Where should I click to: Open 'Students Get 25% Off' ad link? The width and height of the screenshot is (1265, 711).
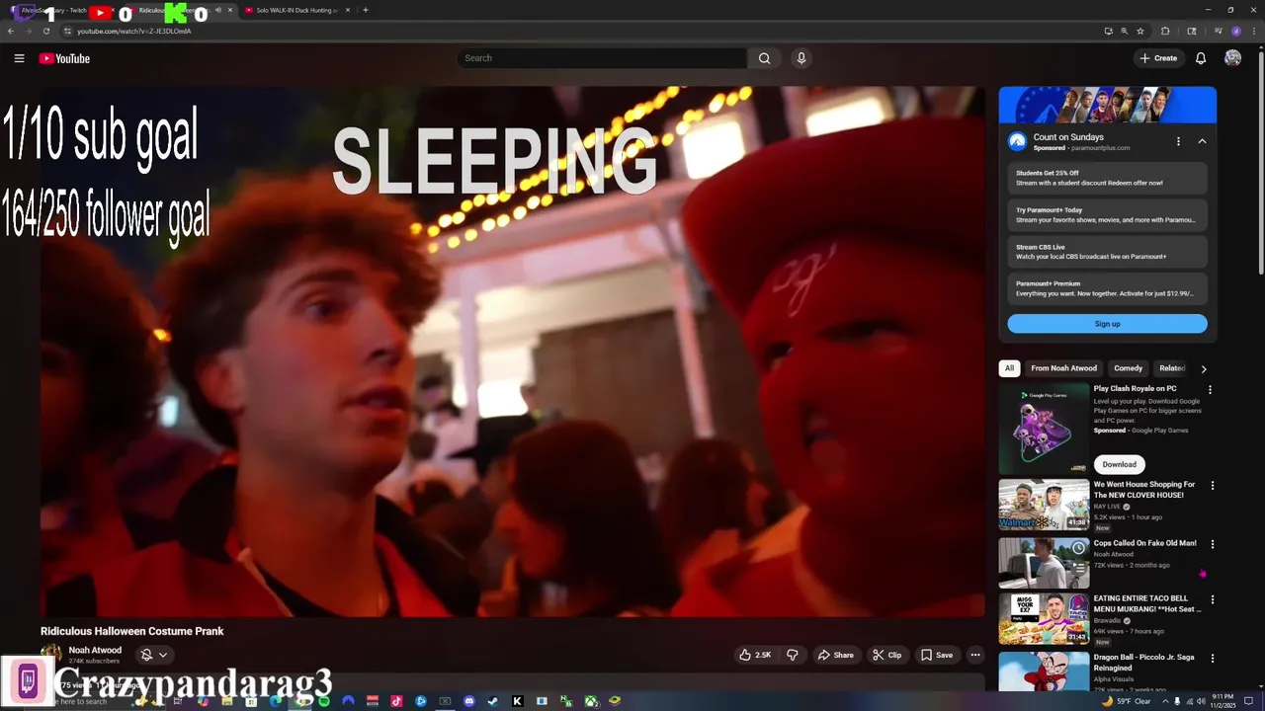1107,178
